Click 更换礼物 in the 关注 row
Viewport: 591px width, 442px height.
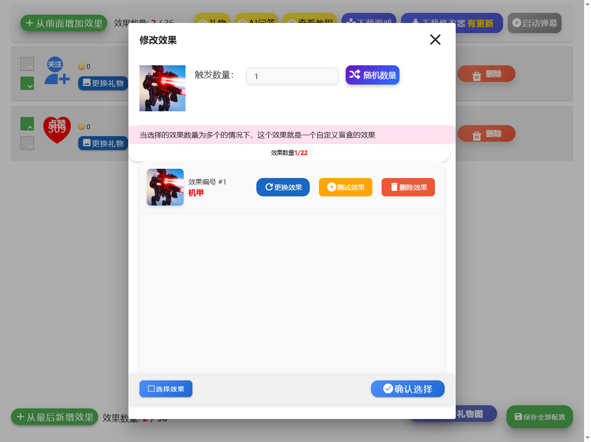coord(103,83)
